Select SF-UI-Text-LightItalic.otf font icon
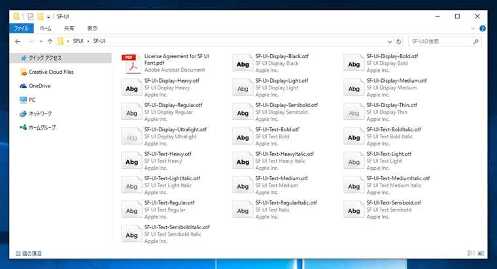 (x=131, y=185)
